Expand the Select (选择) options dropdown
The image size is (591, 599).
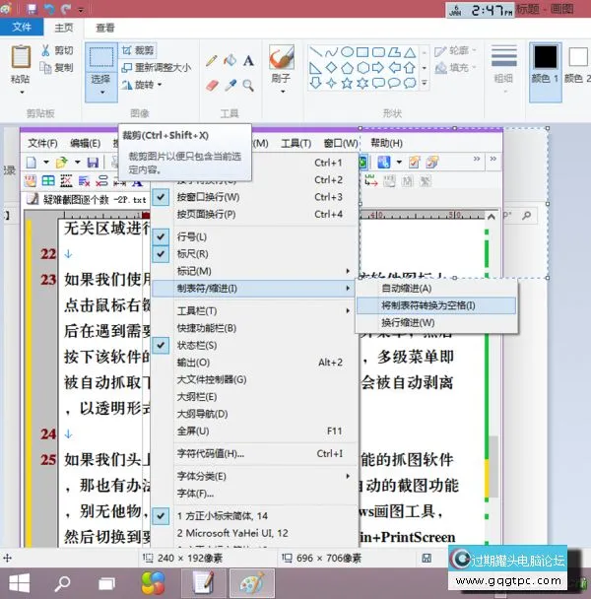pyautogui.click(x=102, y=92)
